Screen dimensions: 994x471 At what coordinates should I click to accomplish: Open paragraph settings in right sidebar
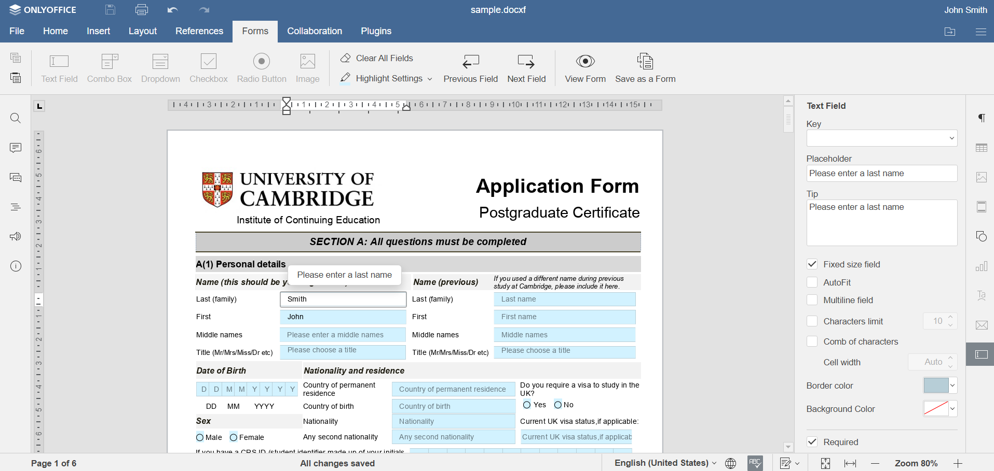981,118
